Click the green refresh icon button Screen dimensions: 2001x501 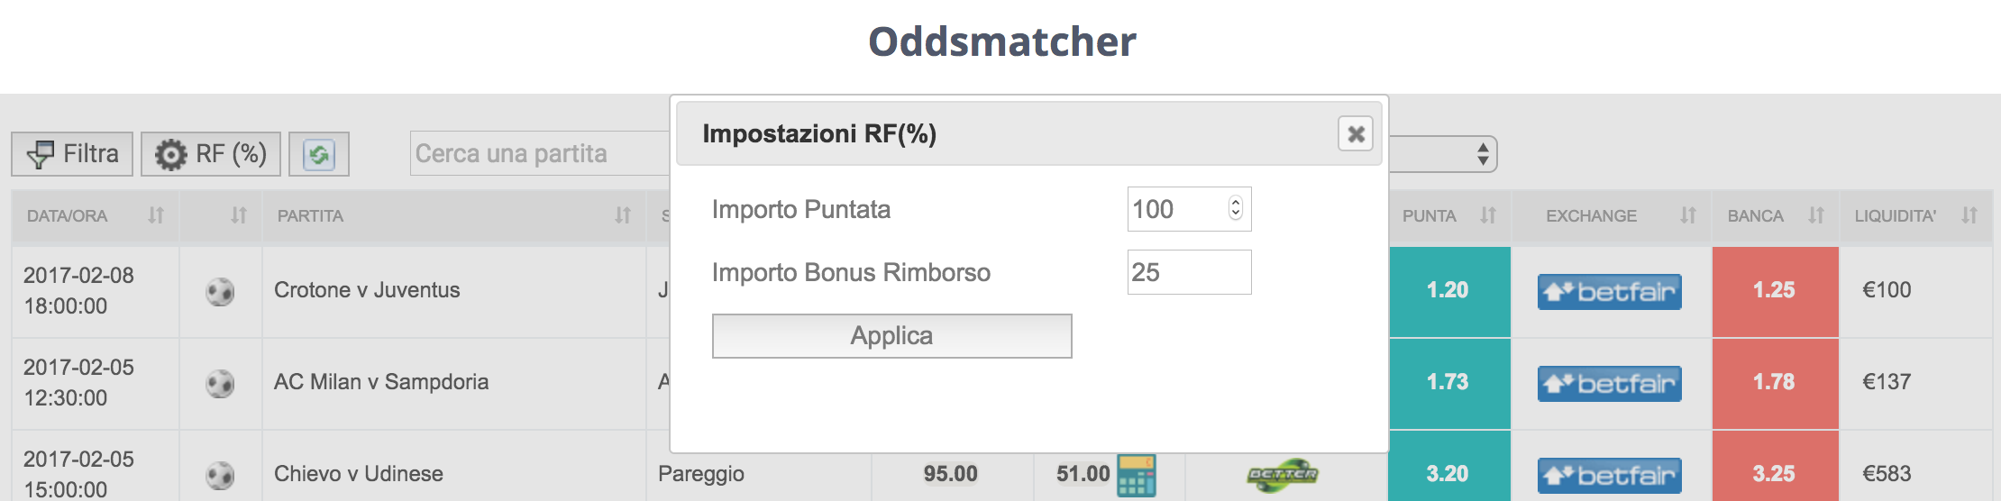[x=319, y=154]
